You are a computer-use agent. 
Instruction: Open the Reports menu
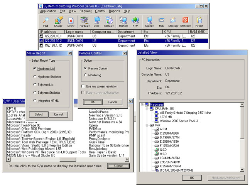(115, 11)
